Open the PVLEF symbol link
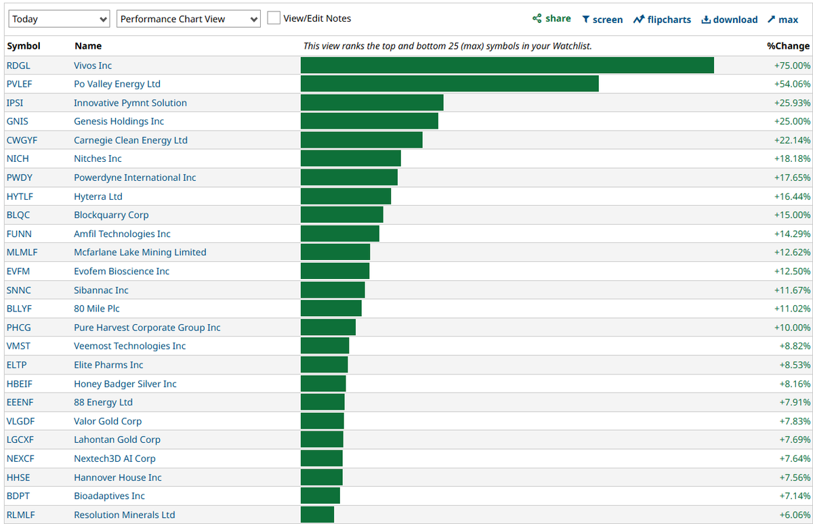Viewport: 813px width, 524px height. 20,84
